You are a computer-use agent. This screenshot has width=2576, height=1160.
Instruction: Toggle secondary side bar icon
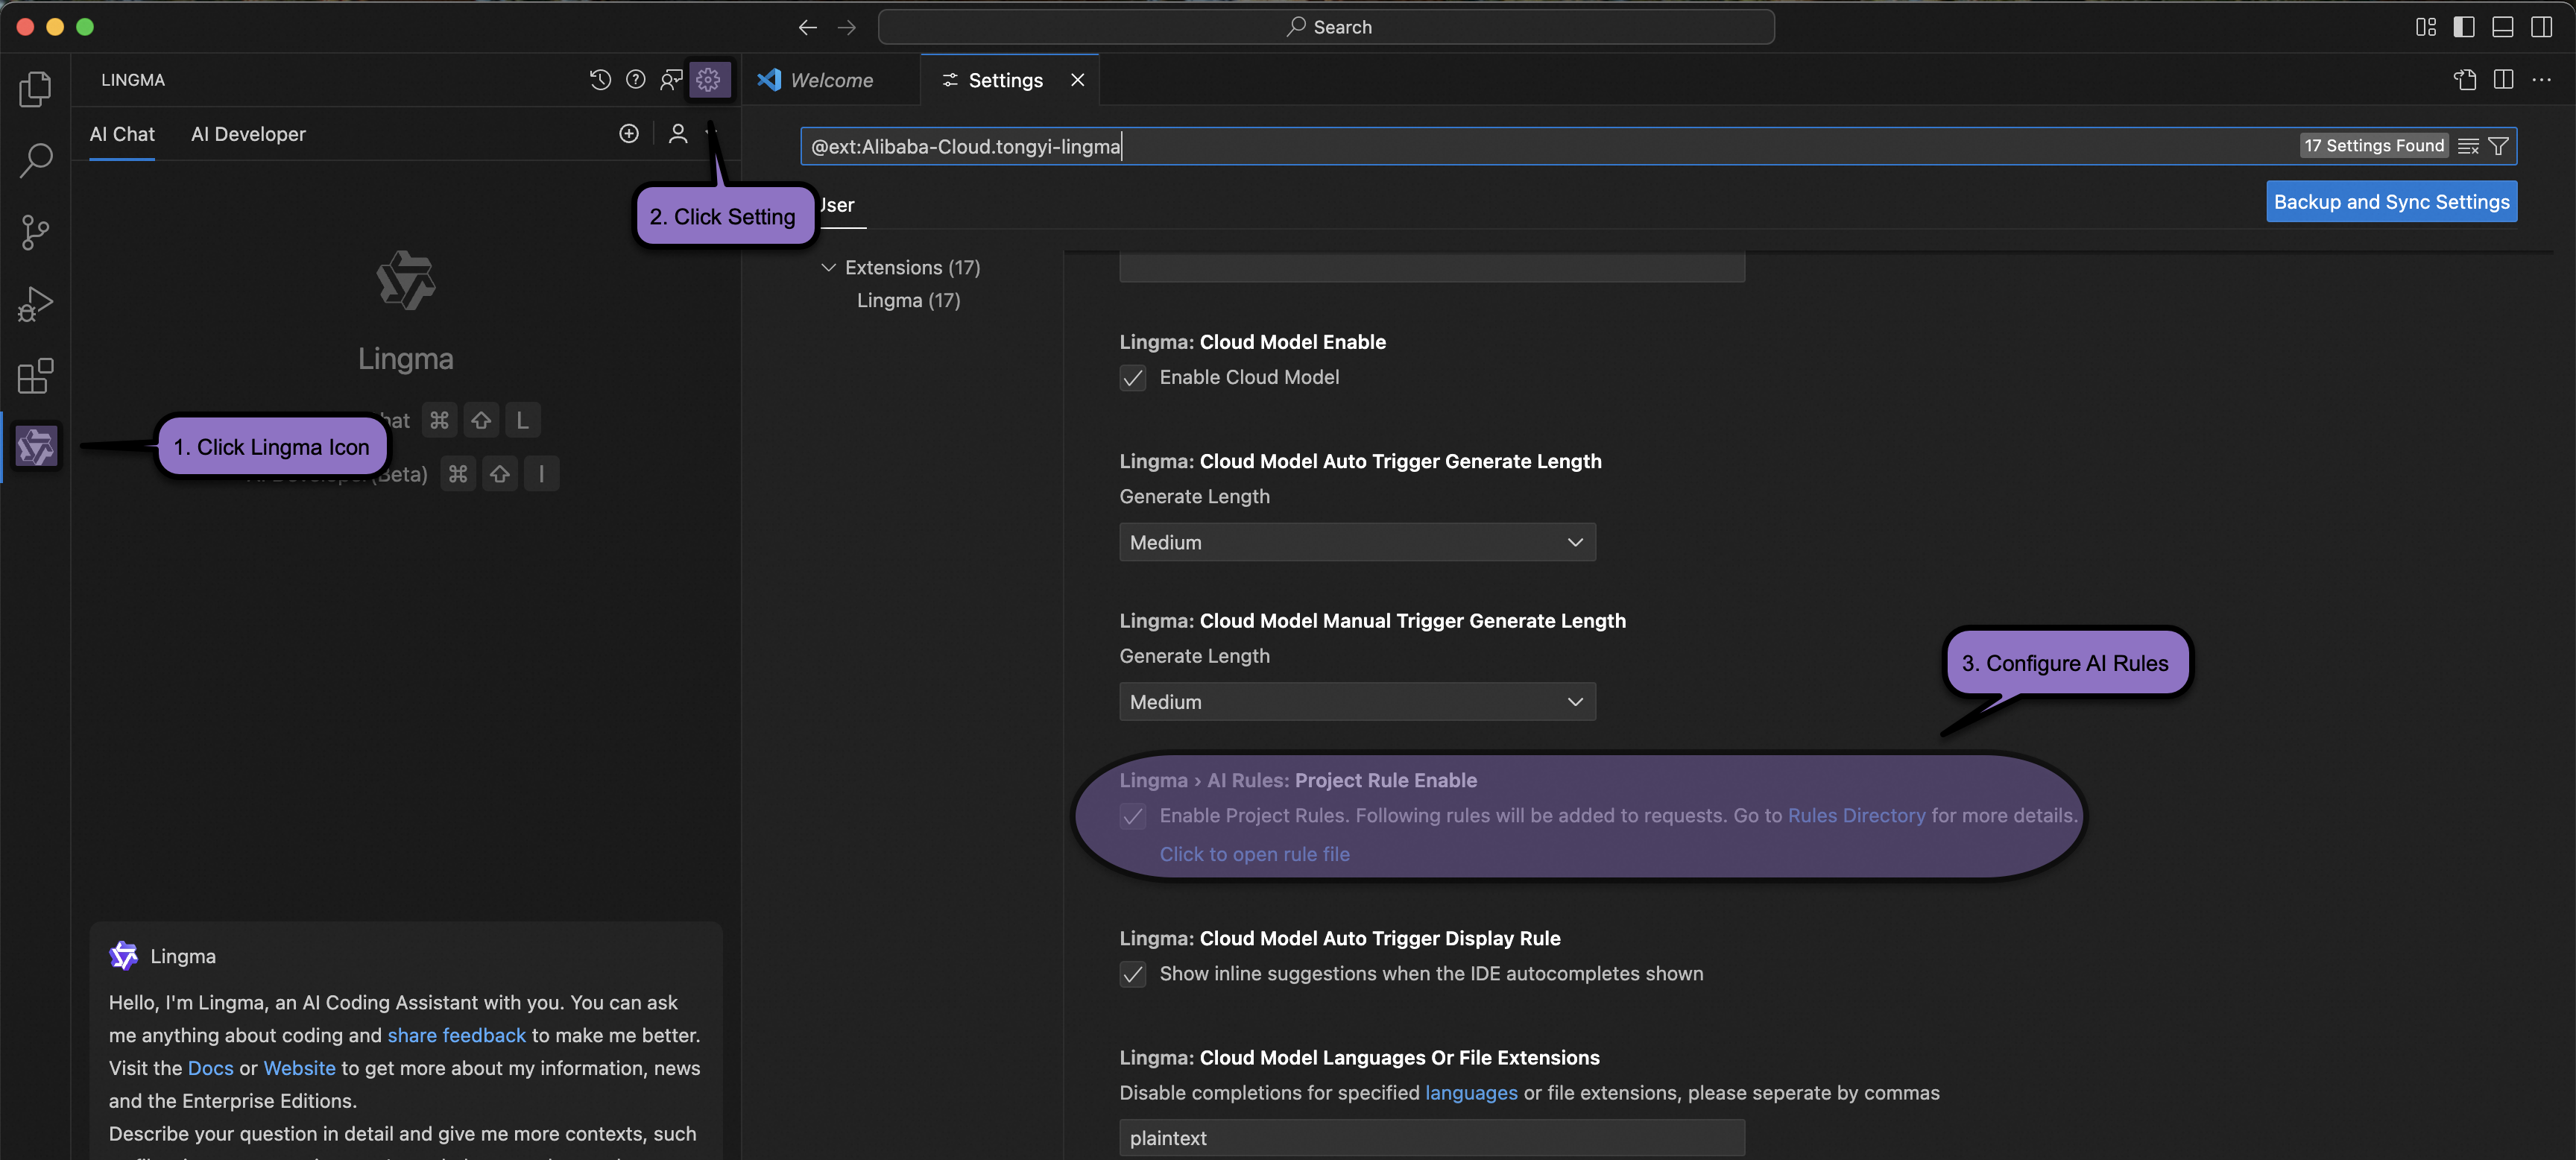click(x=2542, y=27)
